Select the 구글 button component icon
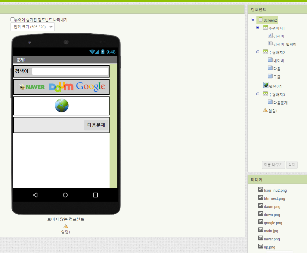This screenshot has height=253, width=307. click(270, 76)
